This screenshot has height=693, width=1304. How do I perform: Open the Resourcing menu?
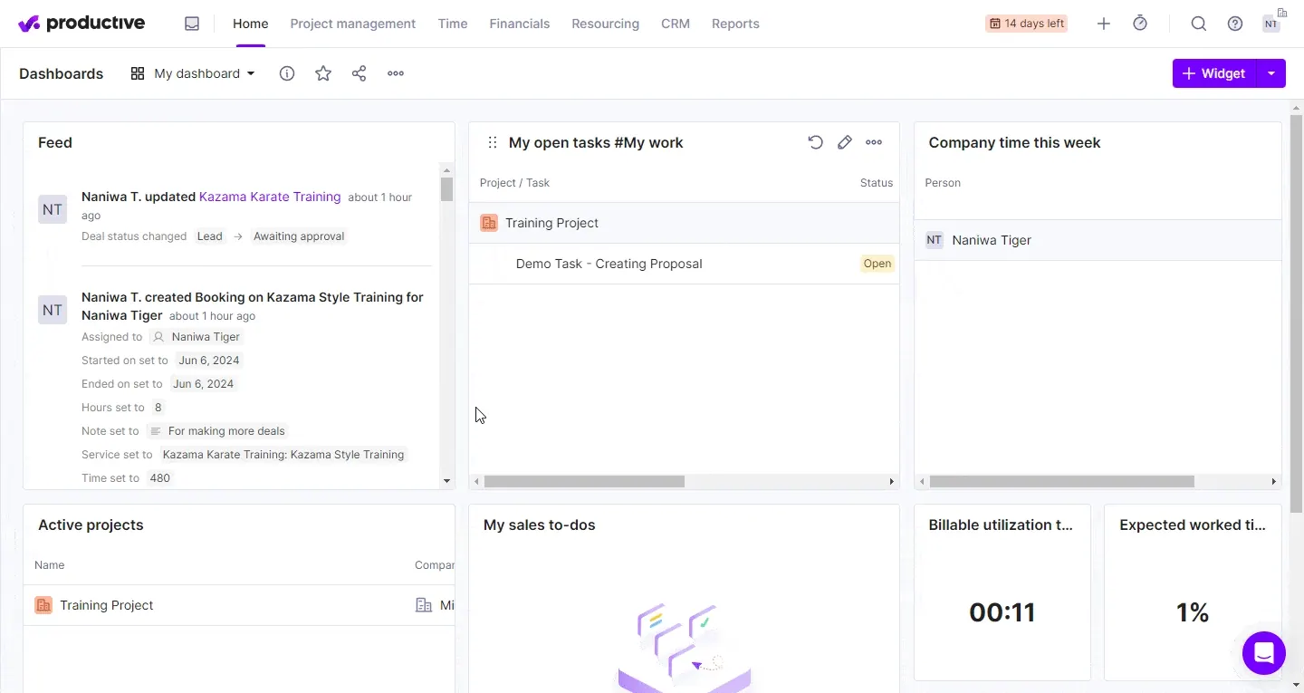(x=606, y=24)
